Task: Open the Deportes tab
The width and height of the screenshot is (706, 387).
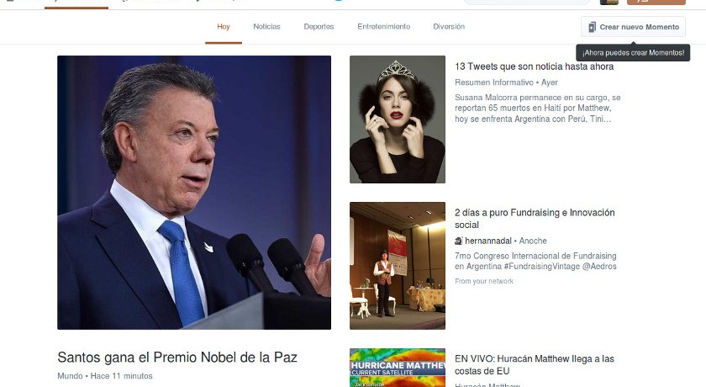Action: pos(319,27)
